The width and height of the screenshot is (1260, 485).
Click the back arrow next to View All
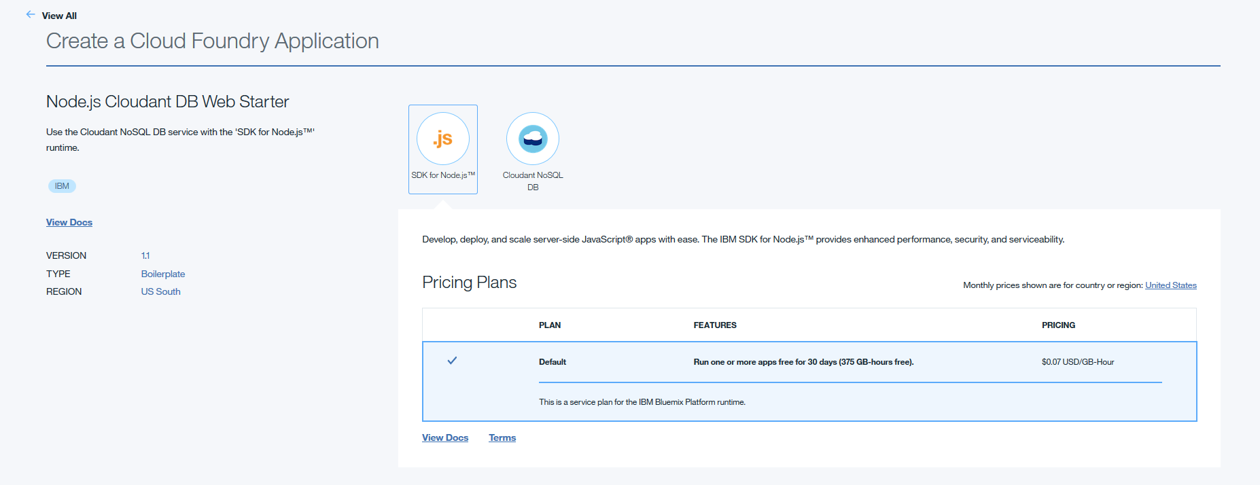31,14
